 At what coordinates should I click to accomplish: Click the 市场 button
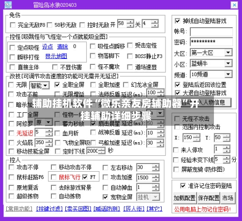point(228,198)
